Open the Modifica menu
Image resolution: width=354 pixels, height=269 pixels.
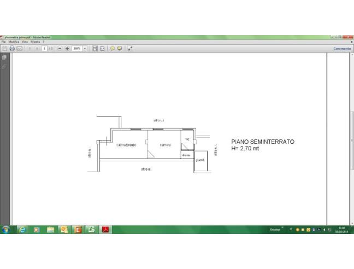(12, 42)
